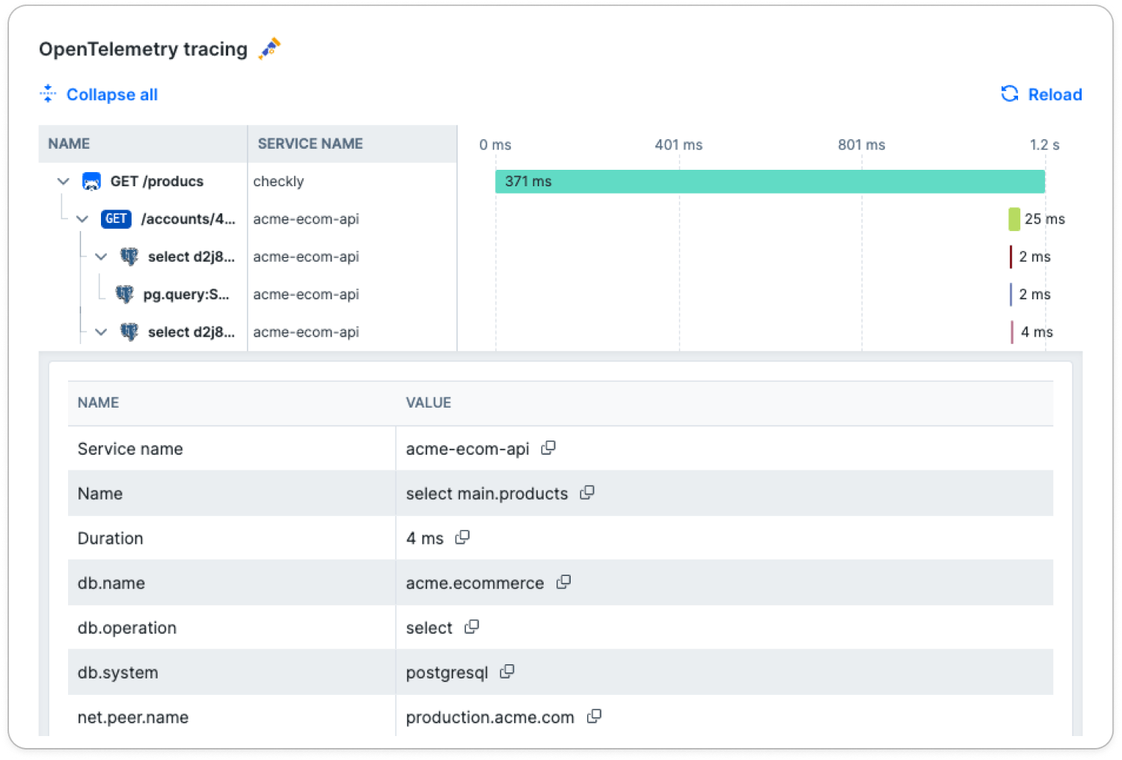
Task: Click the 371 ms teal span bar
Action: (x=770, y=181)
